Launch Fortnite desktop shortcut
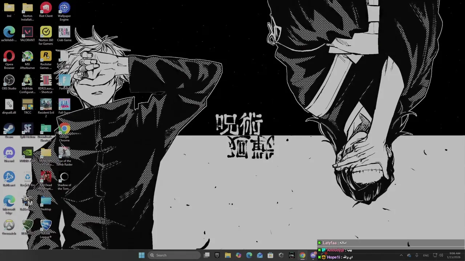This screenshot has width=465, height=261. click(64, 82)
